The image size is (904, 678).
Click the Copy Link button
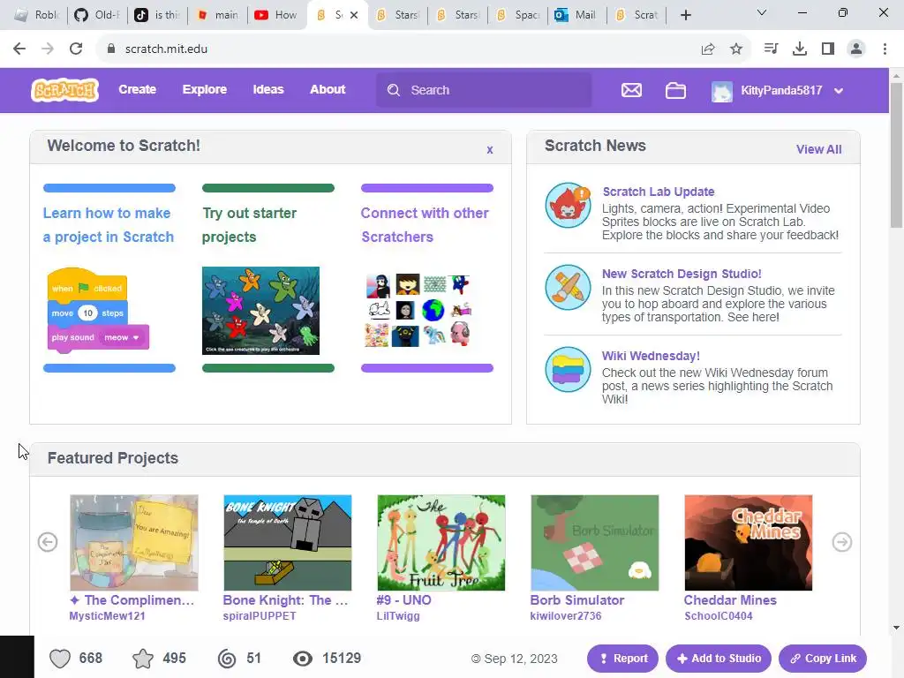(823, 659)
